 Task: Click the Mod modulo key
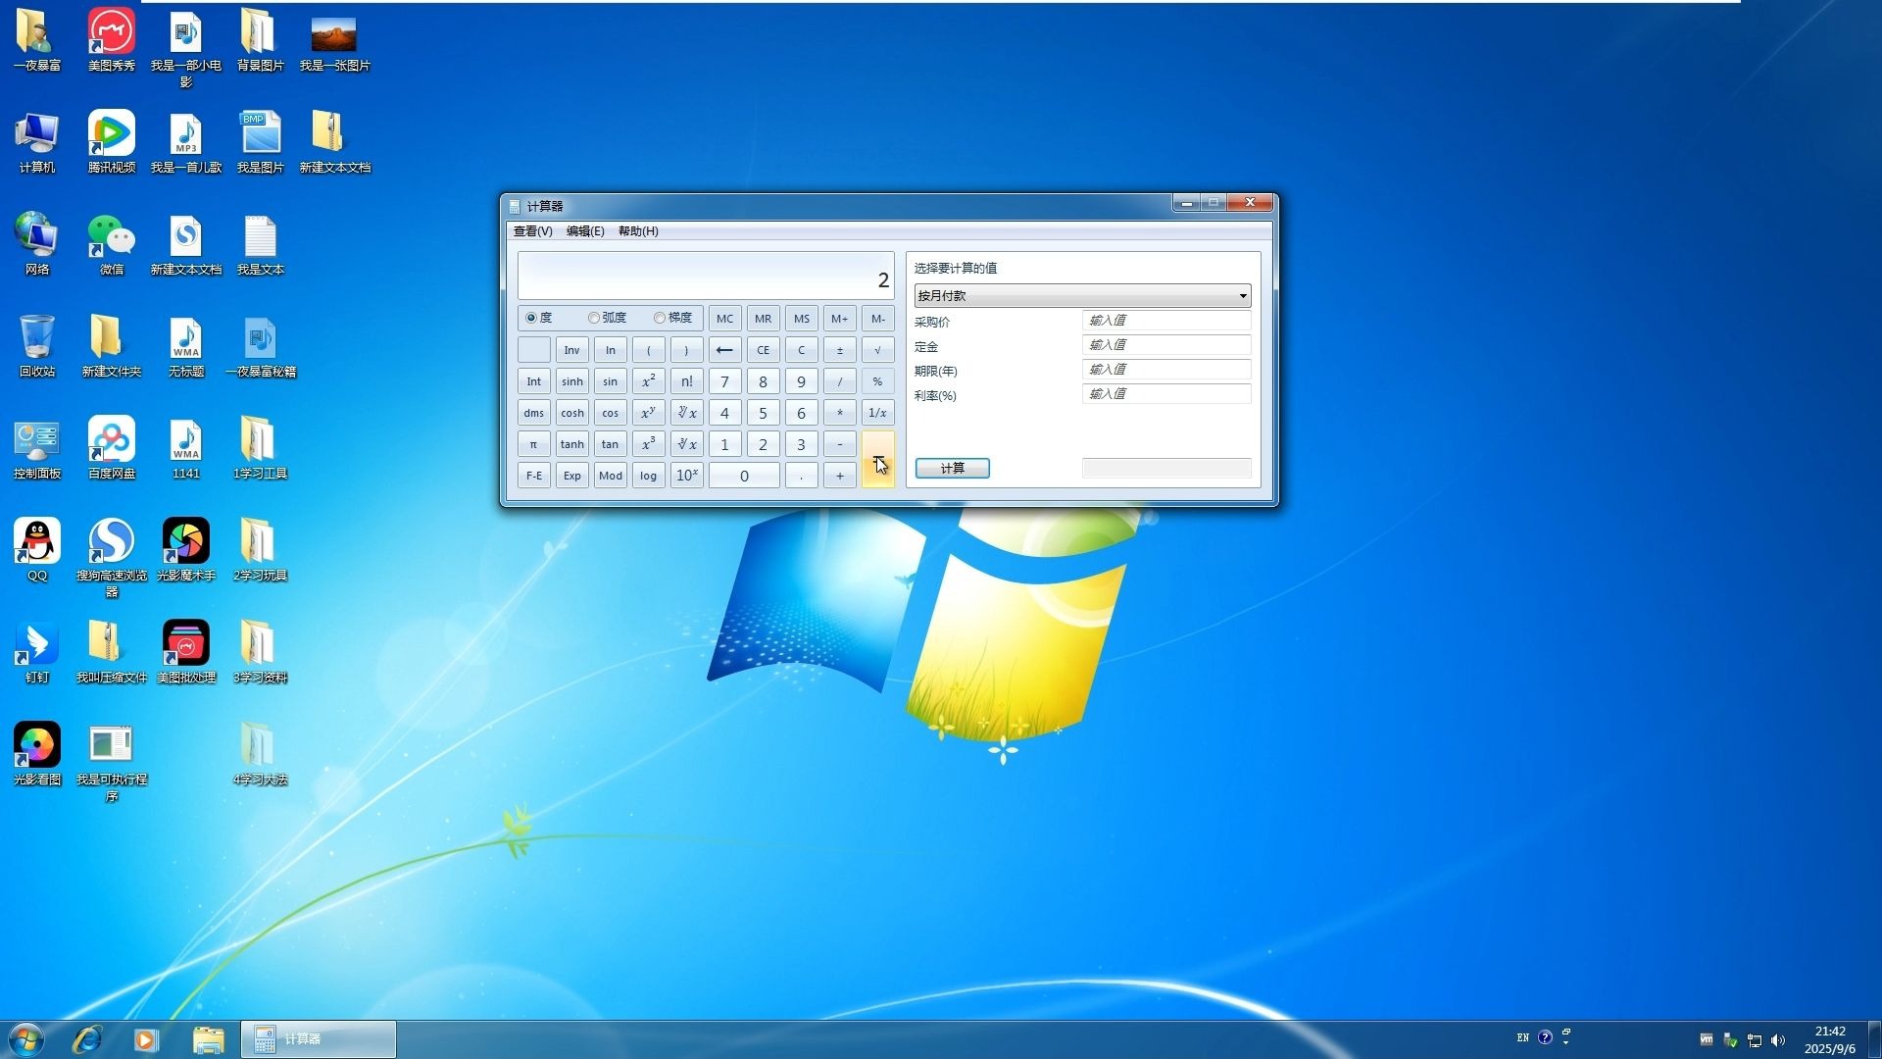610,476
